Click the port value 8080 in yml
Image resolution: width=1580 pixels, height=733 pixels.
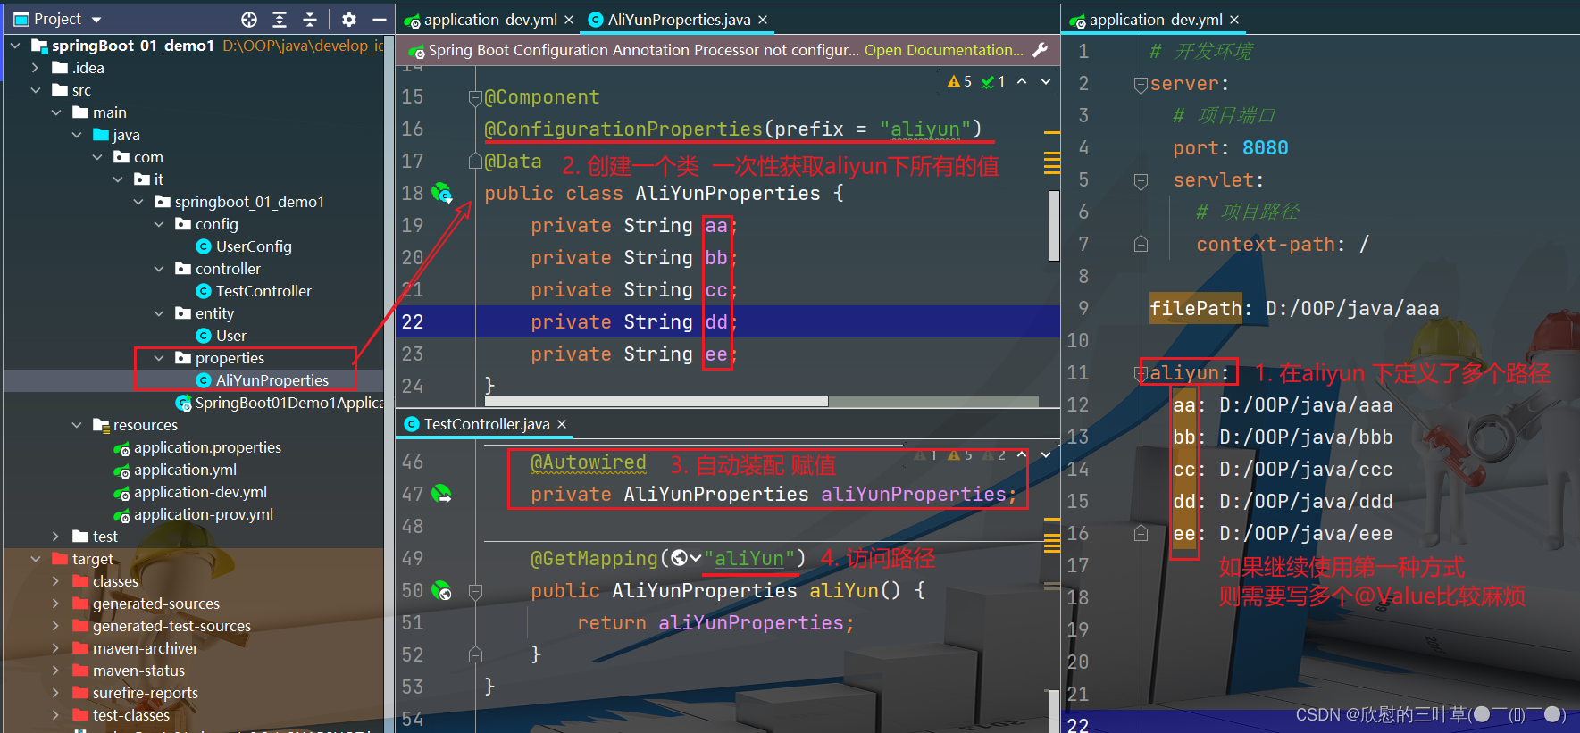(x=1265, y=148)
